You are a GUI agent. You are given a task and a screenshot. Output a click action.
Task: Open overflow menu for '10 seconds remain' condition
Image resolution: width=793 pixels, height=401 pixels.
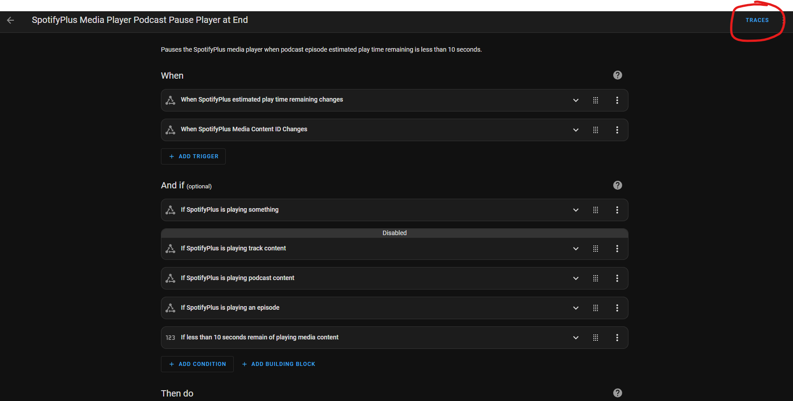[617, 338]
